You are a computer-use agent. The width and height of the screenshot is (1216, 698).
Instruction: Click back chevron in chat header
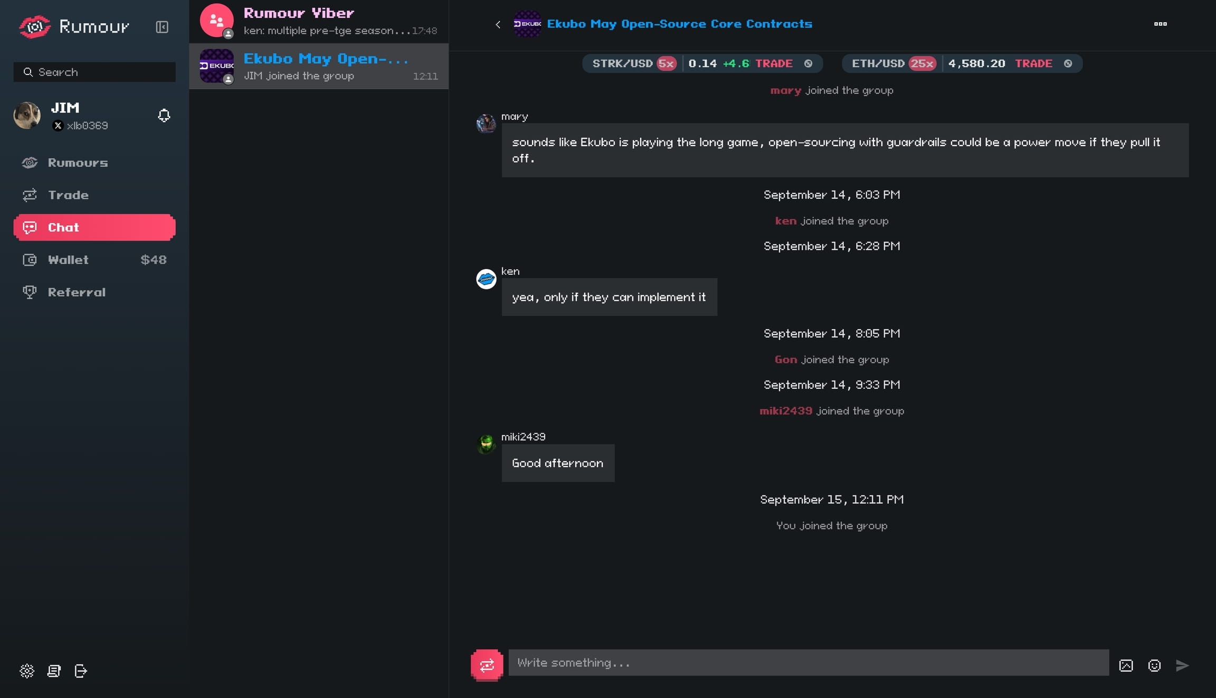tap(498, 24)
